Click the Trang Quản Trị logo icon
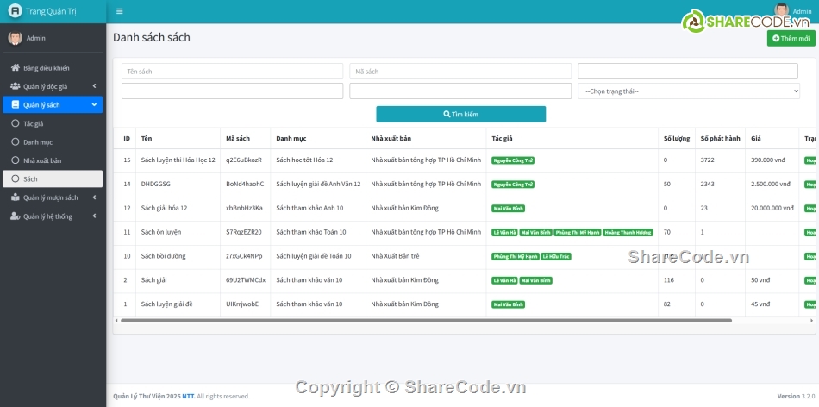 (x=15, y=11)
